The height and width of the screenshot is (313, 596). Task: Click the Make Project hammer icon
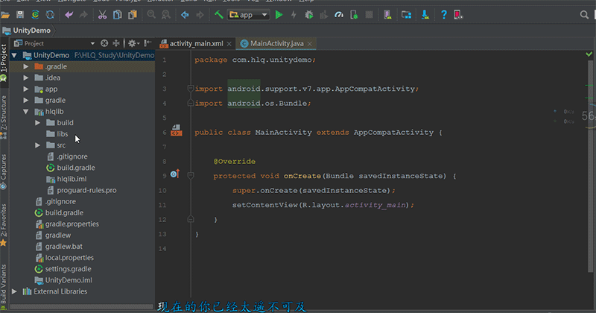pos(219,14)
